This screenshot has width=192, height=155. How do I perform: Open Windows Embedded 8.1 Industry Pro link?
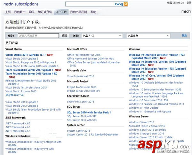tap(30, 150)
